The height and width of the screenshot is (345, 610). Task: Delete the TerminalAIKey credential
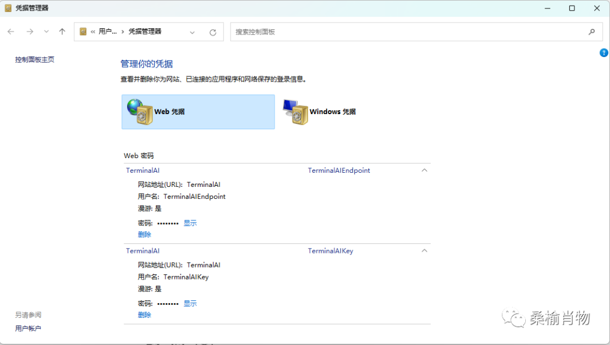click(x=145, y=315)
